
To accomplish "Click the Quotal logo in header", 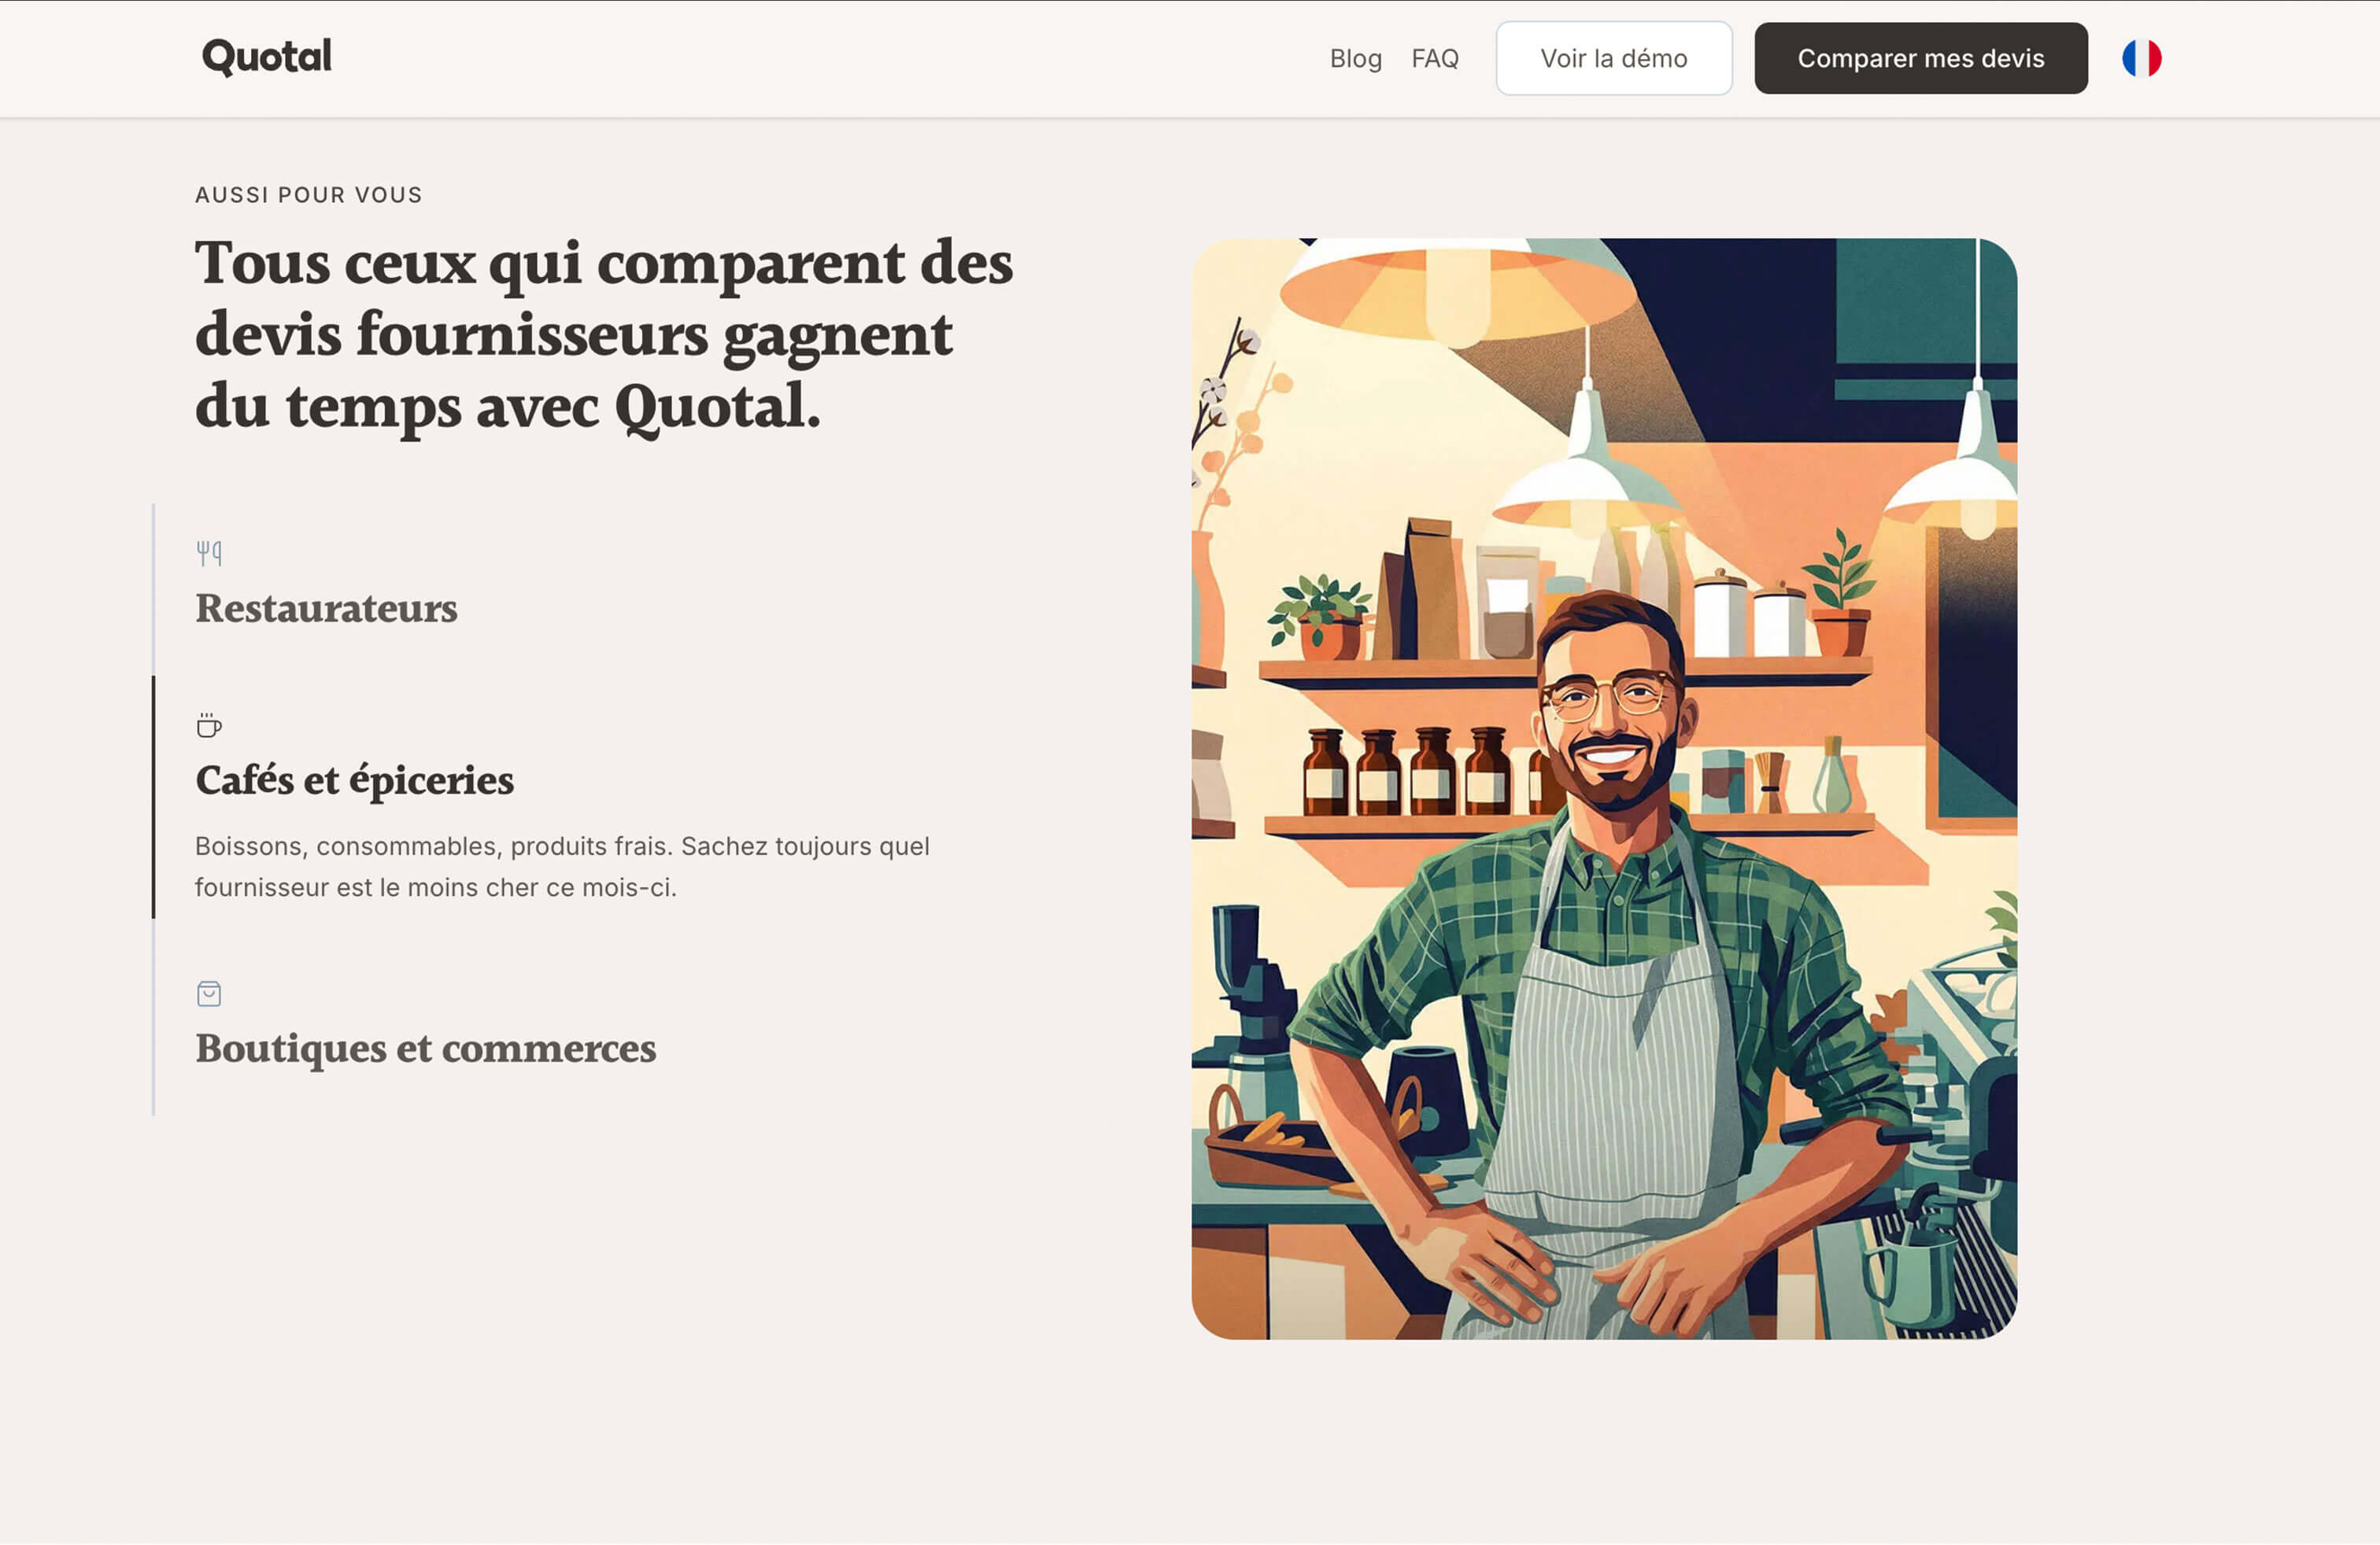I will coord(267,57).
